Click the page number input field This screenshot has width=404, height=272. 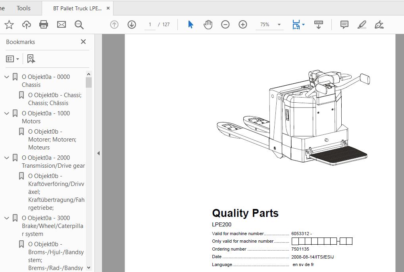pos(150,25)
